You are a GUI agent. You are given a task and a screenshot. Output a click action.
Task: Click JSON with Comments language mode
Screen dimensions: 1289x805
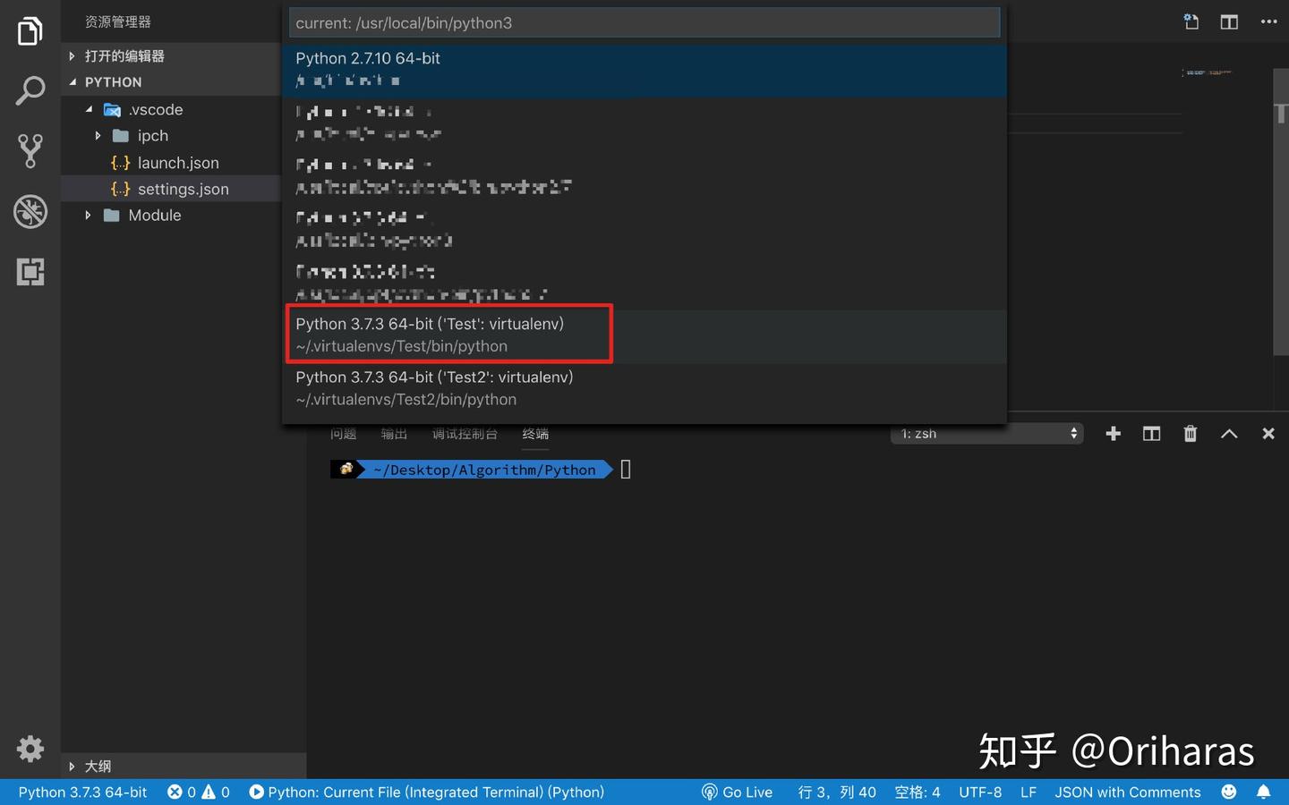(1127, 792)
